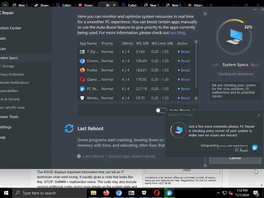Image resolution: width=264 pixels, height=198 pixels.
Task: Click the Auto-Boost help question mark icon
Action: (x=194, y=110)
